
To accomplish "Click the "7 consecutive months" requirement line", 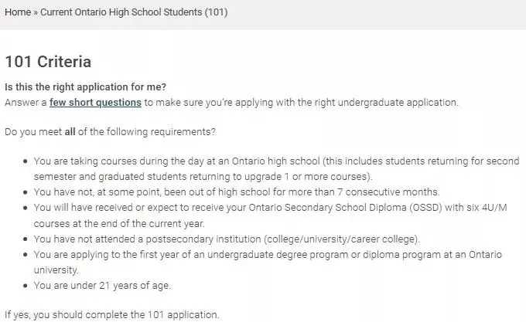I will point(236,192).
